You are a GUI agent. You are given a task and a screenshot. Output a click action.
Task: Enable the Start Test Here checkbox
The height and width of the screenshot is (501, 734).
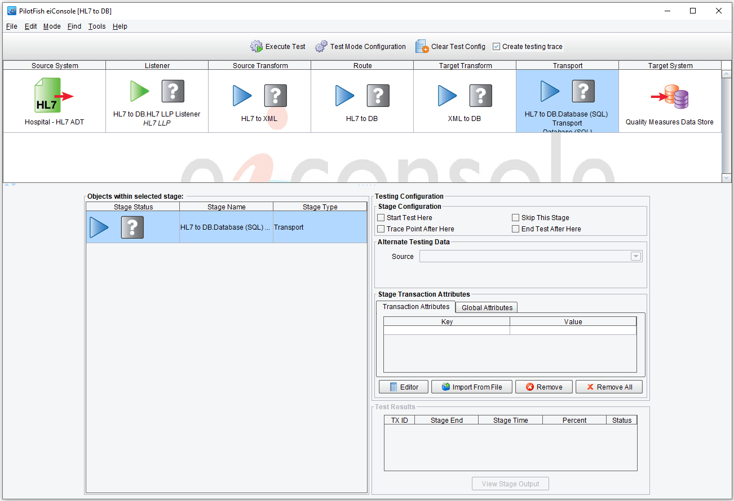tap(381, 217)
